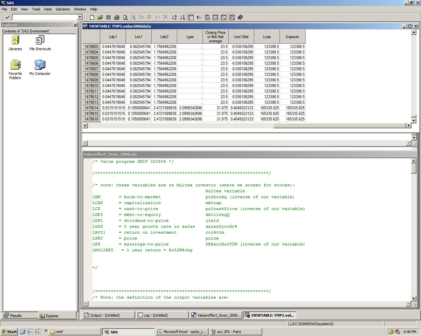The image size is (421, 336).
Task: Click the editor's vertical scrollbar down arrow
Action: click(414, 299)
